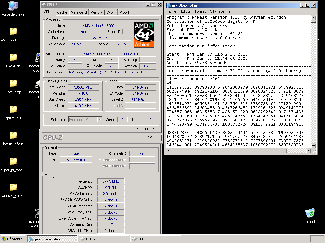Open the Poste de travail desktop icon
Viewport: 325px width, 243px height.
coord(13,9)
